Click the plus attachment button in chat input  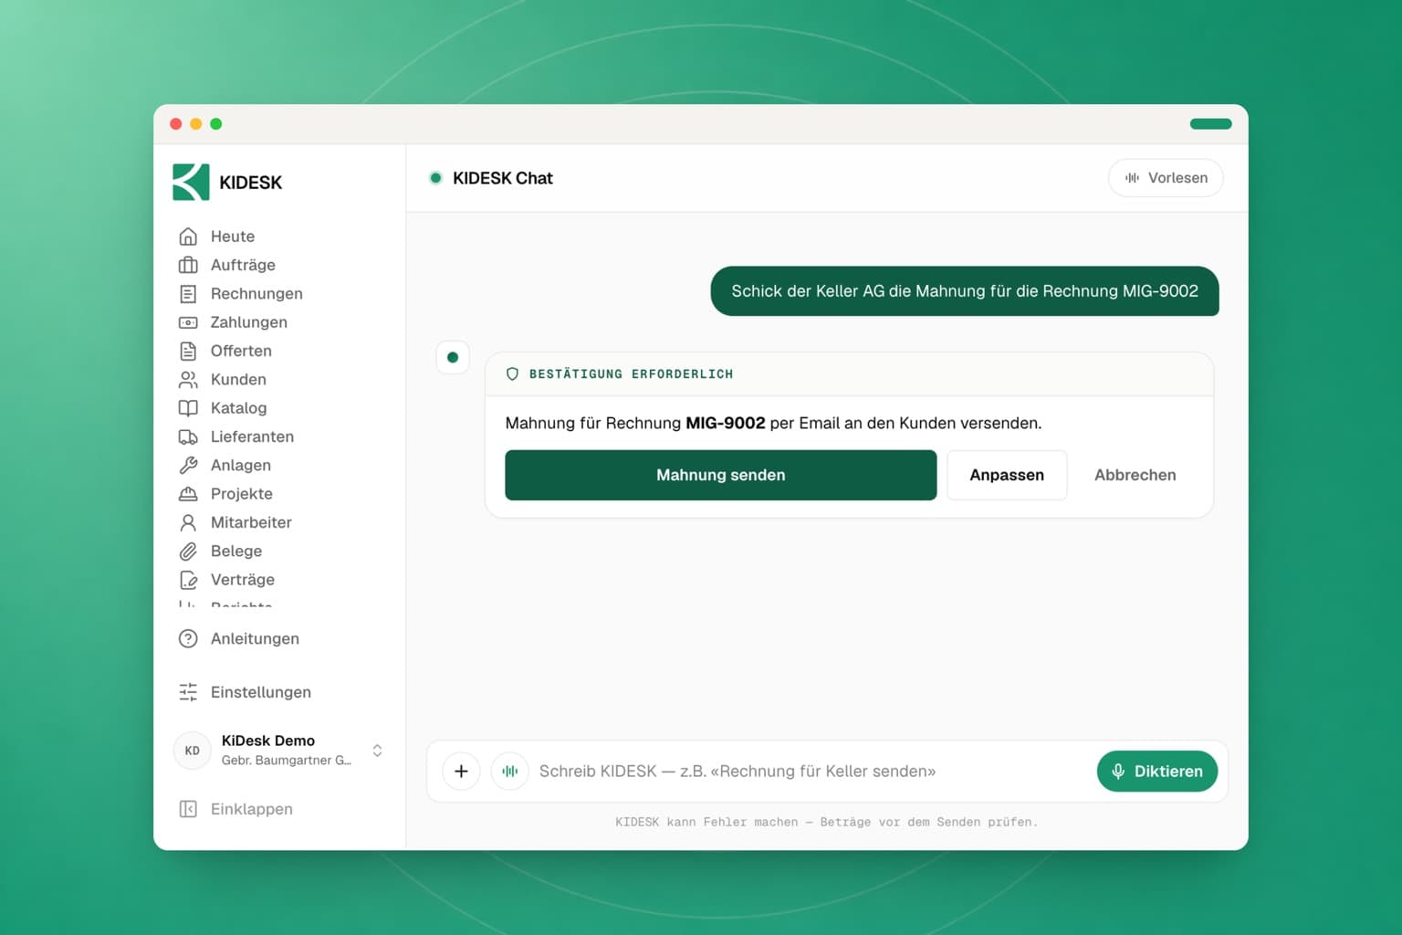tap(462, 772)
